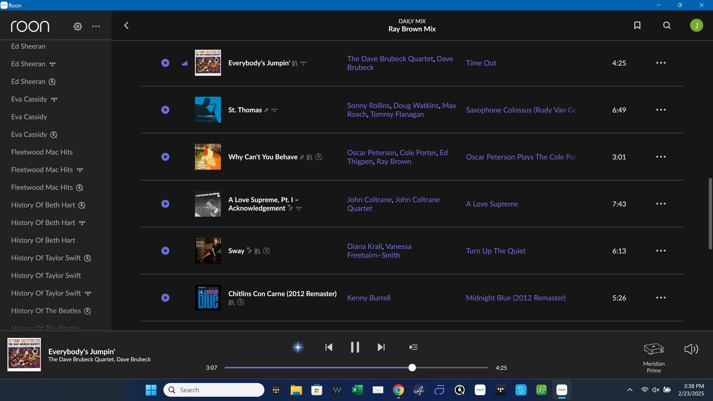Open The Dave Brubeck Quartet artist link
The image size is (713, 401).
390,59
